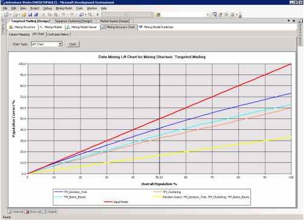Switch to the Column Mapping tab
This screenshot has height=220, width=304.
(x=19, y=34)
